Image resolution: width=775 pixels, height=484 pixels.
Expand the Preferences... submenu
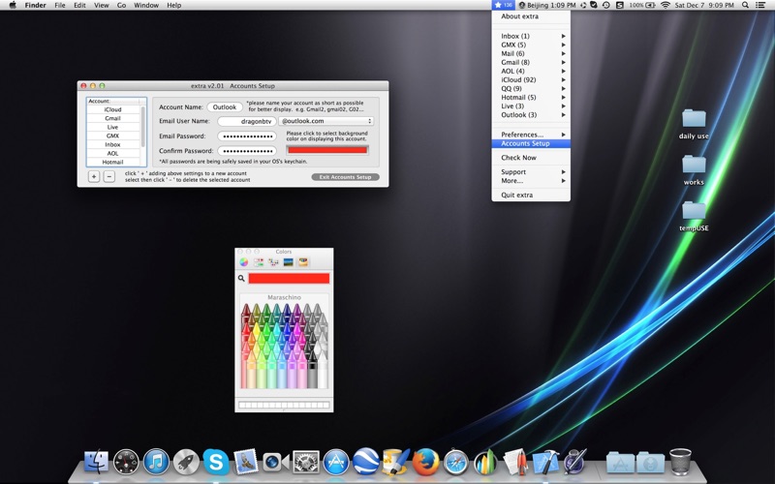click(x=531, y=135)
